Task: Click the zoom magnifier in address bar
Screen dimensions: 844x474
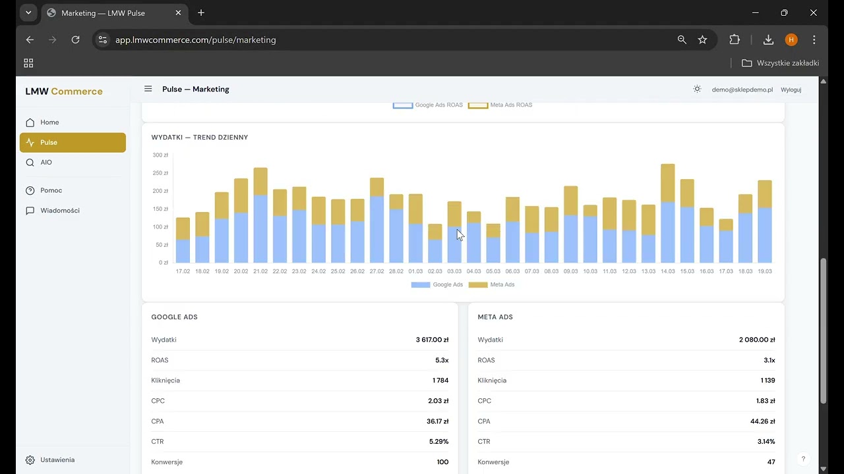Action: (682, 39)
